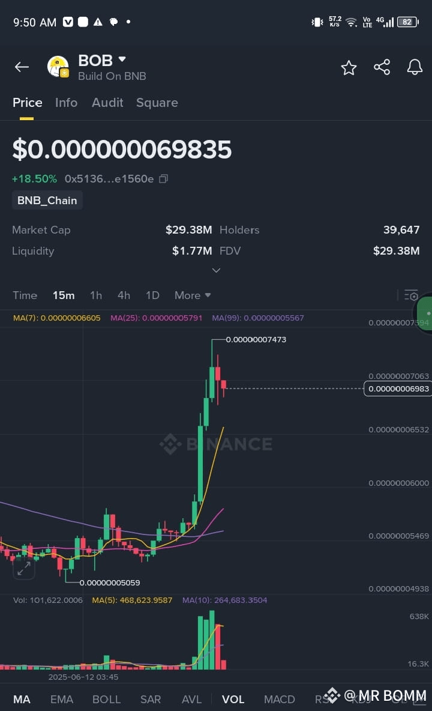Switch to the Audit tab
432x711 pixels.
107,103
